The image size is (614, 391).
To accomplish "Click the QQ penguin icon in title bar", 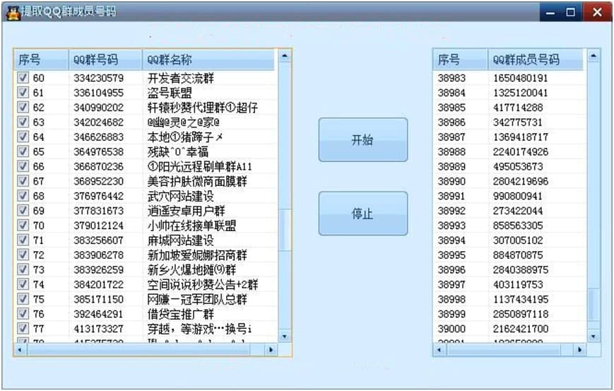I will pos(13,13).
